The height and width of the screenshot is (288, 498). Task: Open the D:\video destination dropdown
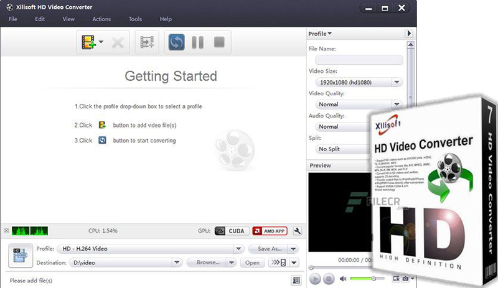point(126,262)
